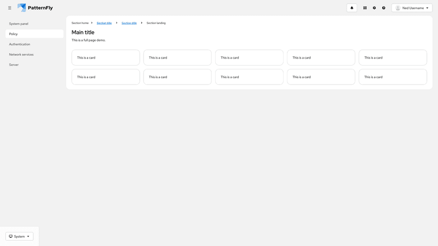Expand the Ned Username dropdown

point(427,8)
